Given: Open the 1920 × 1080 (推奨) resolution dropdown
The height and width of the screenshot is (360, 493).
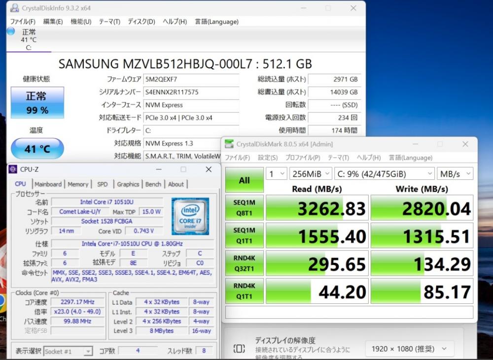Looking at the screenshot, I should click(409, 349).
